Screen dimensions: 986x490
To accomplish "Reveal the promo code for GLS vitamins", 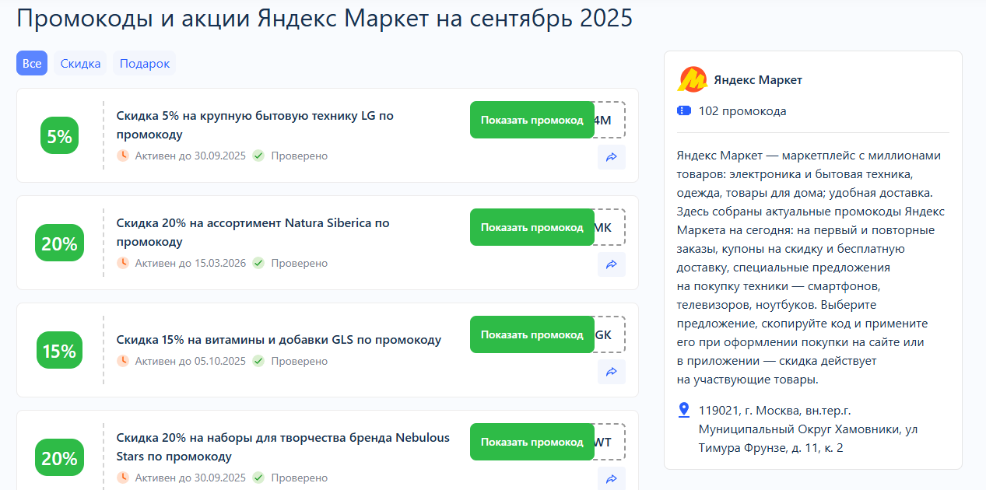I will (532, 334).
